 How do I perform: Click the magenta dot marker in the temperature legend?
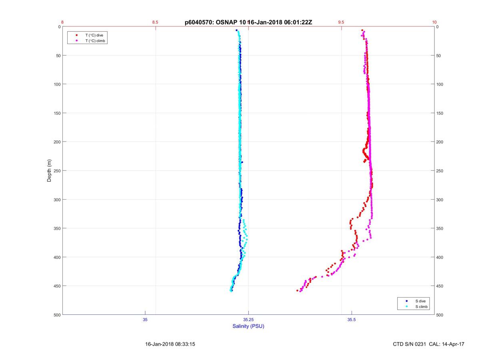click(76, 41)
